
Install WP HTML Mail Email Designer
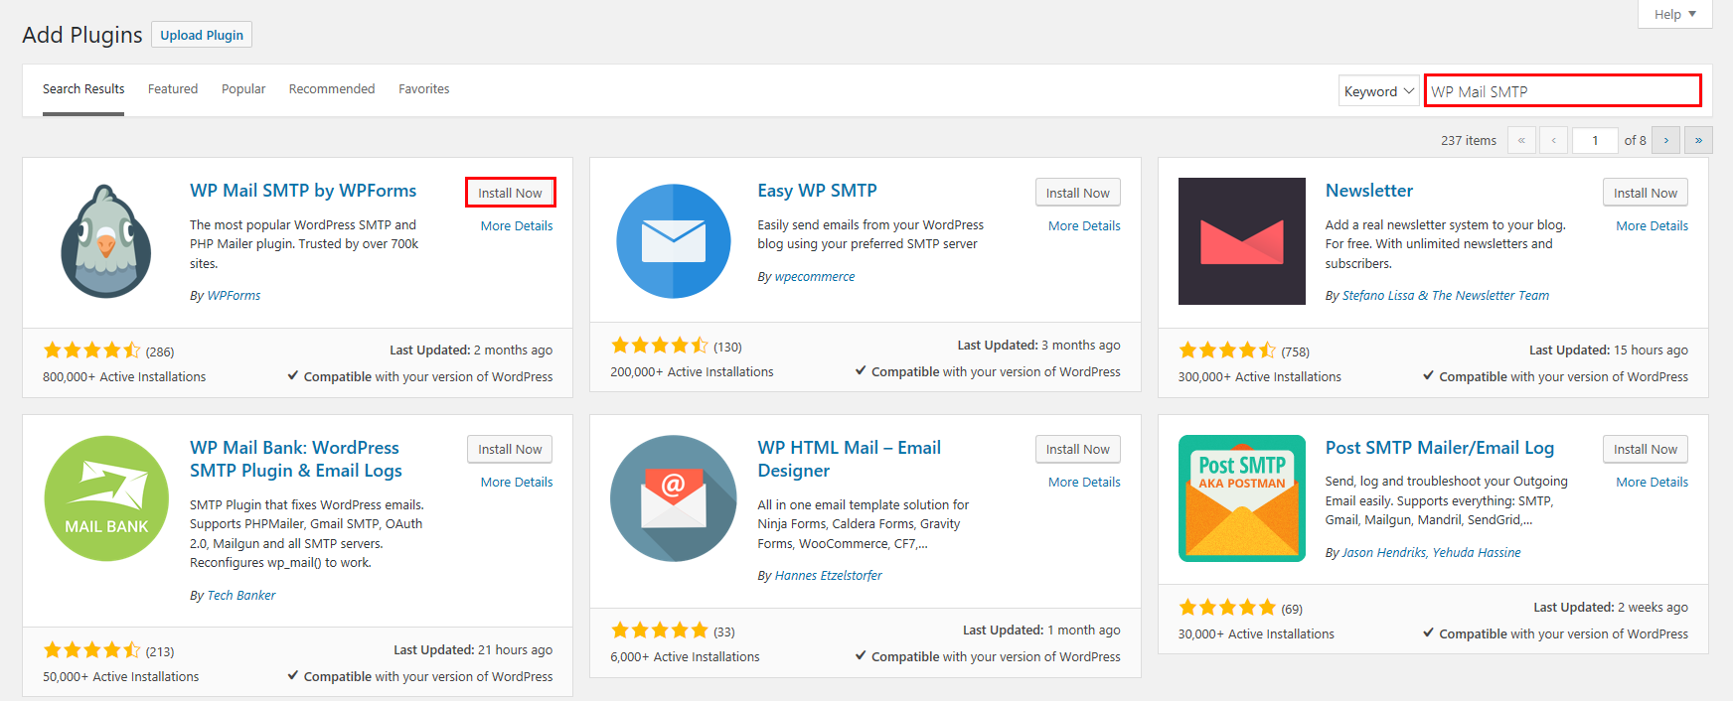(x=1078, y=449)
